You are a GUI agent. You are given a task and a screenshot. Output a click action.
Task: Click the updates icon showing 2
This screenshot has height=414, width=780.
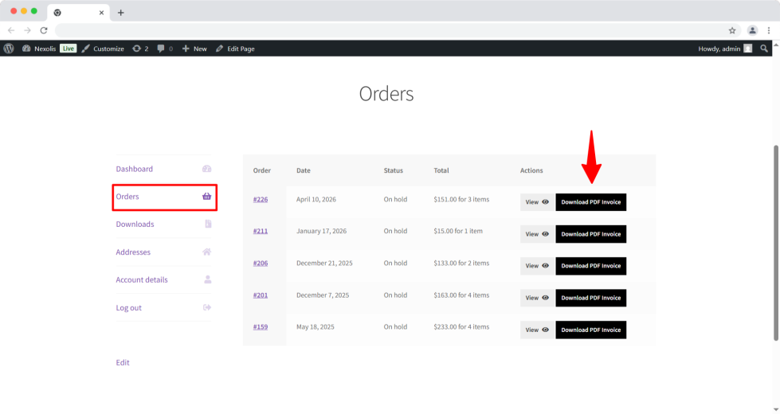click(140, 49)
